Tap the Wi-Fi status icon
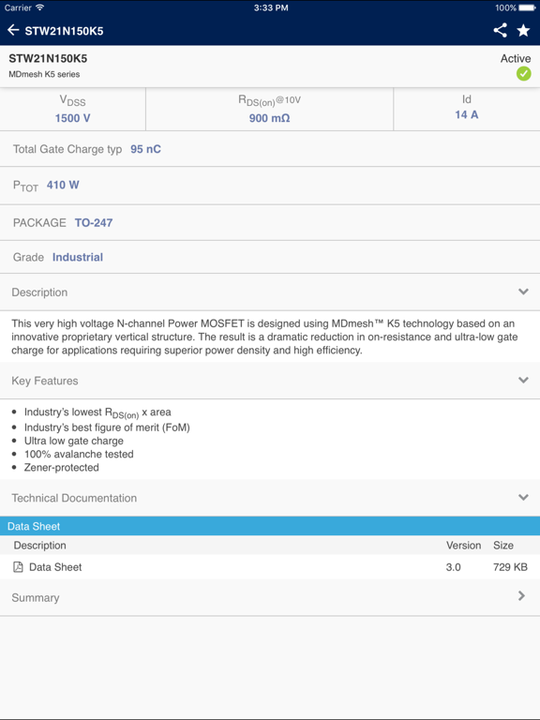 click(x=40, y=7)
